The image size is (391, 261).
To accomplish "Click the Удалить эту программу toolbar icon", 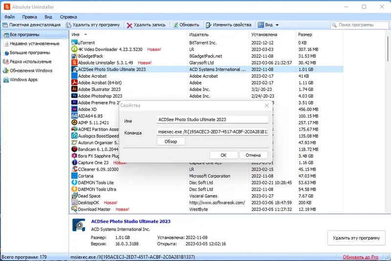I will point(68,25).
